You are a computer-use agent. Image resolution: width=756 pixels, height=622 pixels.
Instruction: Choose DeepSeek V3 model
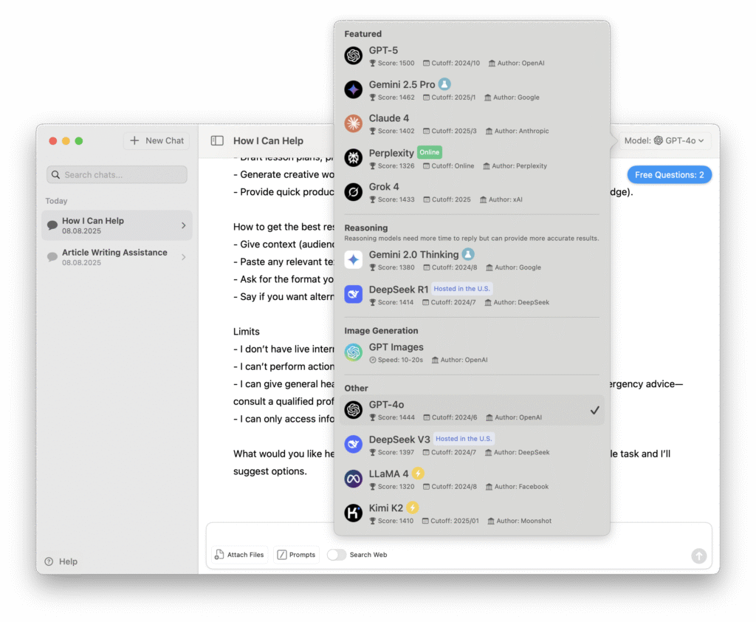[x=472, y=445]
